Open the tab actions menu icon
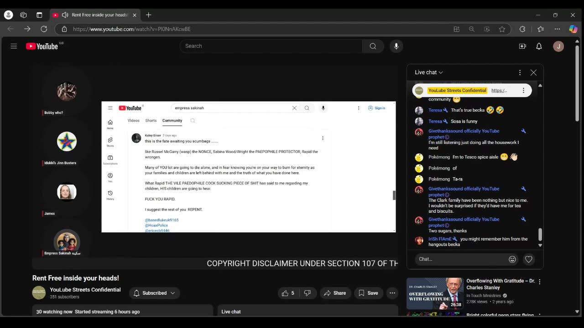Image resolution: width=584 pixels, height=328 pixels. (x=39, y=15)
